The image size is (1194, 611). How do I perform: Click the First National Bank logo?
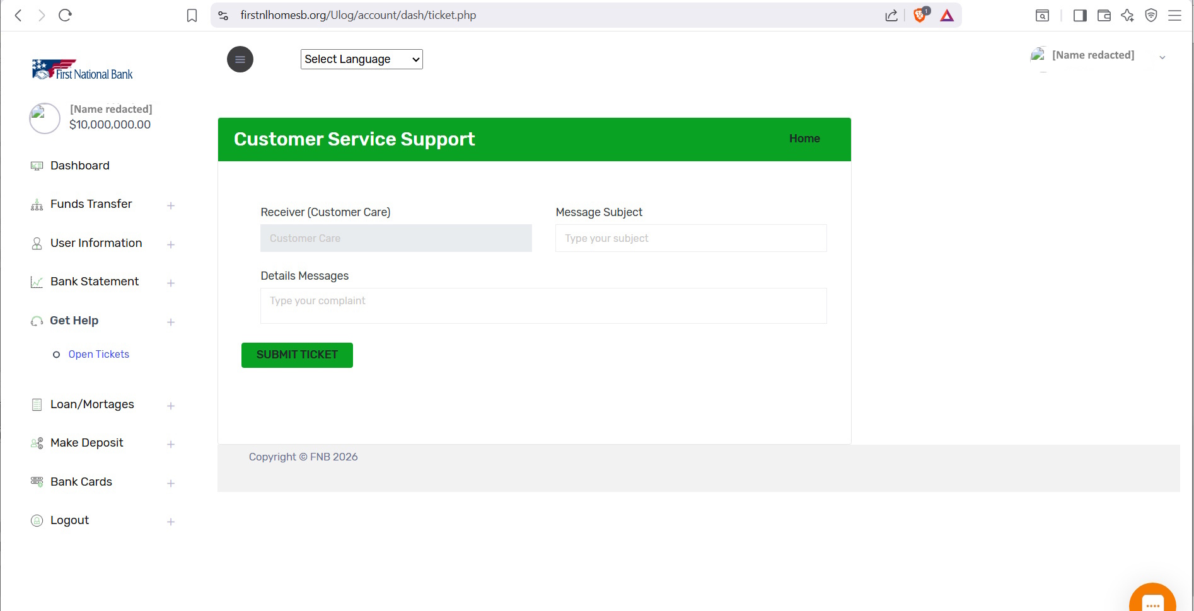(82, 69)
